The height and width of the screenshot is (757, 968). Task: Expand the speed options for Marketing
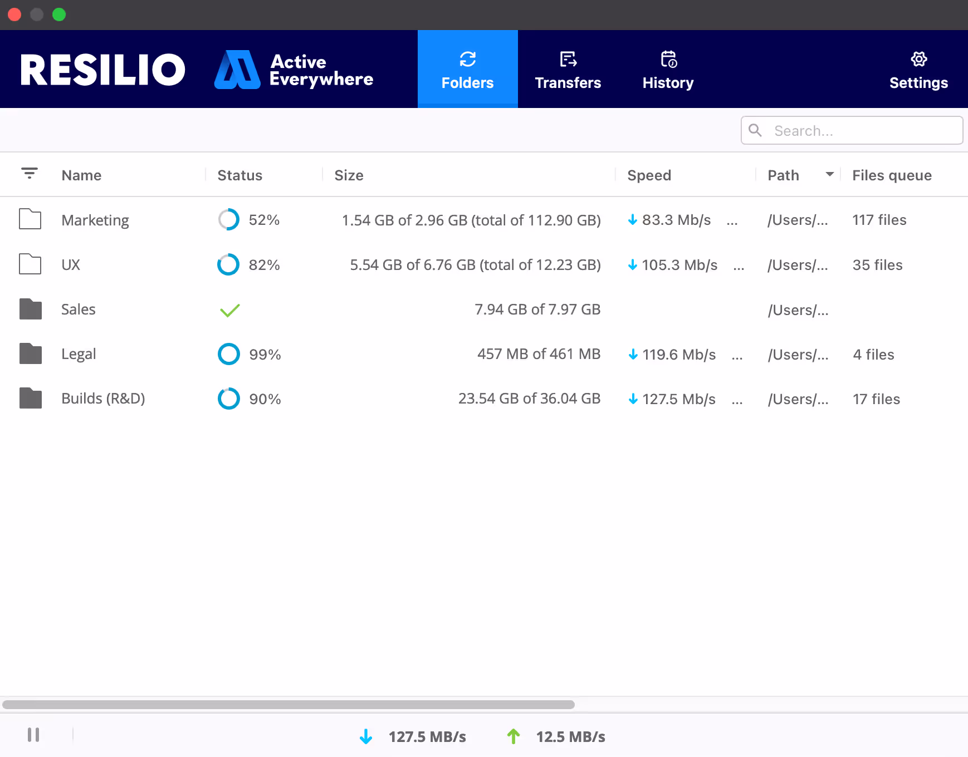(732, 222)
